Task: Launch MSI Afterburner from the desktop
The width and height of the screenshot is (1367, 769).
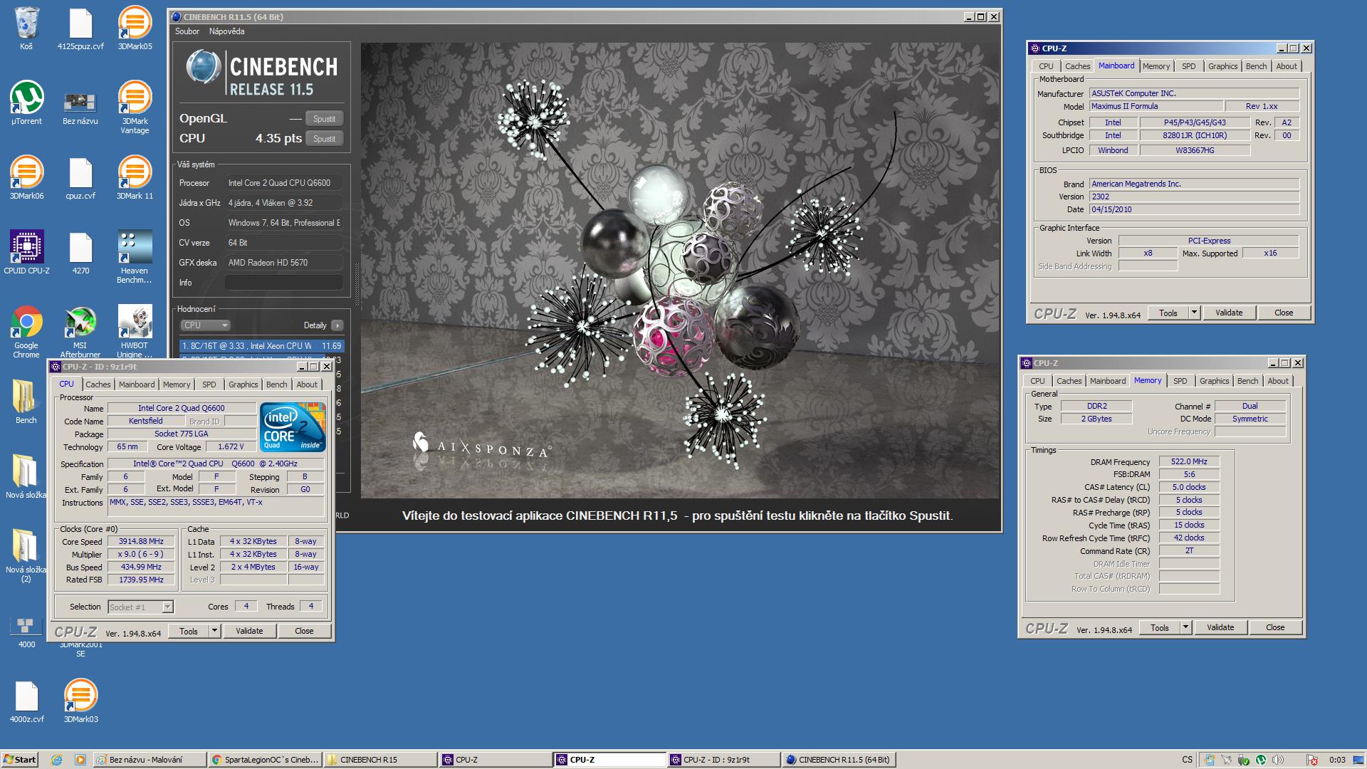Action: (80, 331)
